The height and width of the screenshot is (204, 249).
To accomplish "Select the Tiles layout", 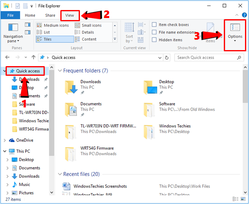I will [55, 39].
